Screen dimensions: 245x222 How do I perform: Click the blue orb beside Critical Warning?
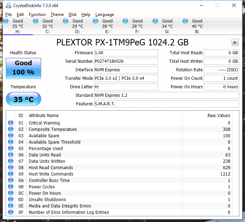(11, 123)
